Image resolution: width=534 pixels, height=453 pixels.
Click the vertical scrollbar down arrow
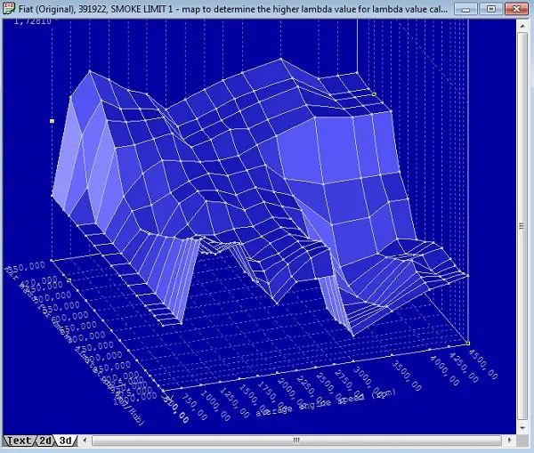point(524,426)
